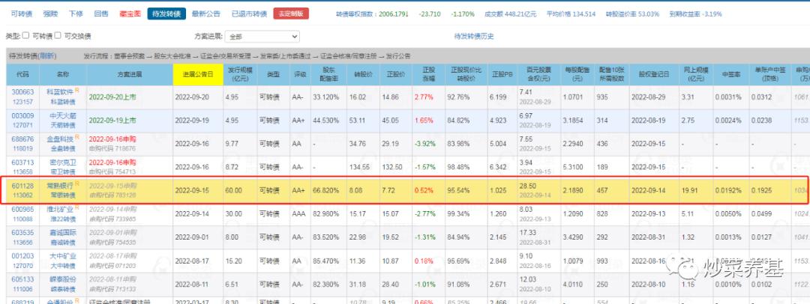The width and height of the screenshot is (810, 304).
Task: Click the R icon beside 金盘科技
Action: [77, 137]
